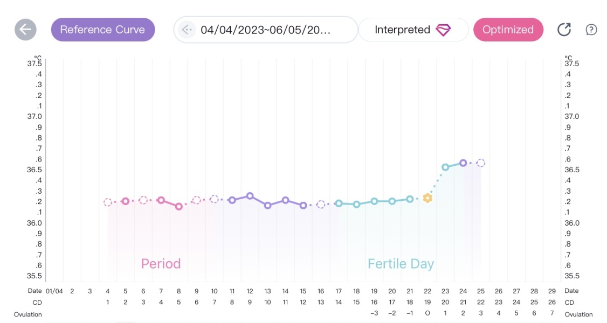607x323 pixels.
Task: Click the dashed estimated point on CD 22
Action: (x=481, y=163)
